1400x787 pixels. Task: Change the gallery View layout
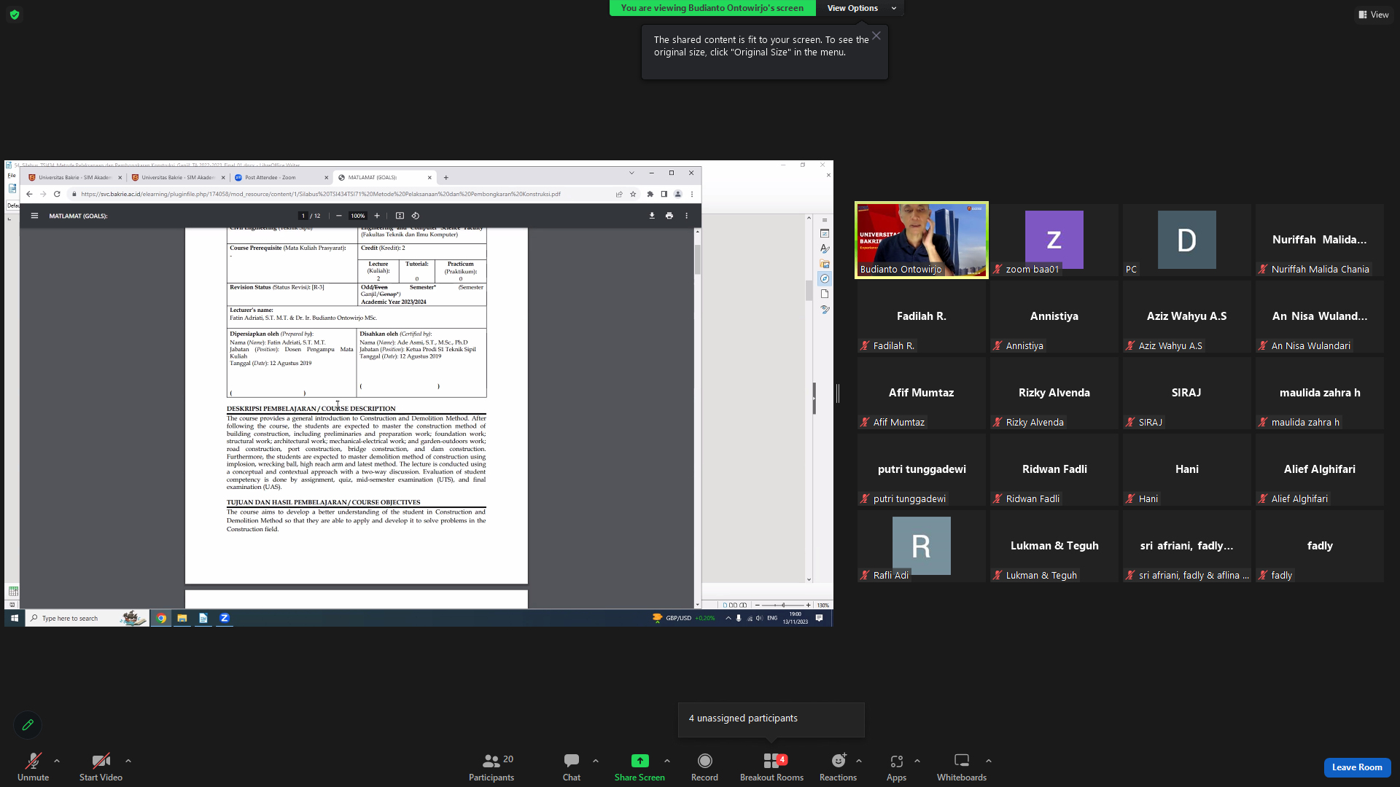click(1374, 15)
